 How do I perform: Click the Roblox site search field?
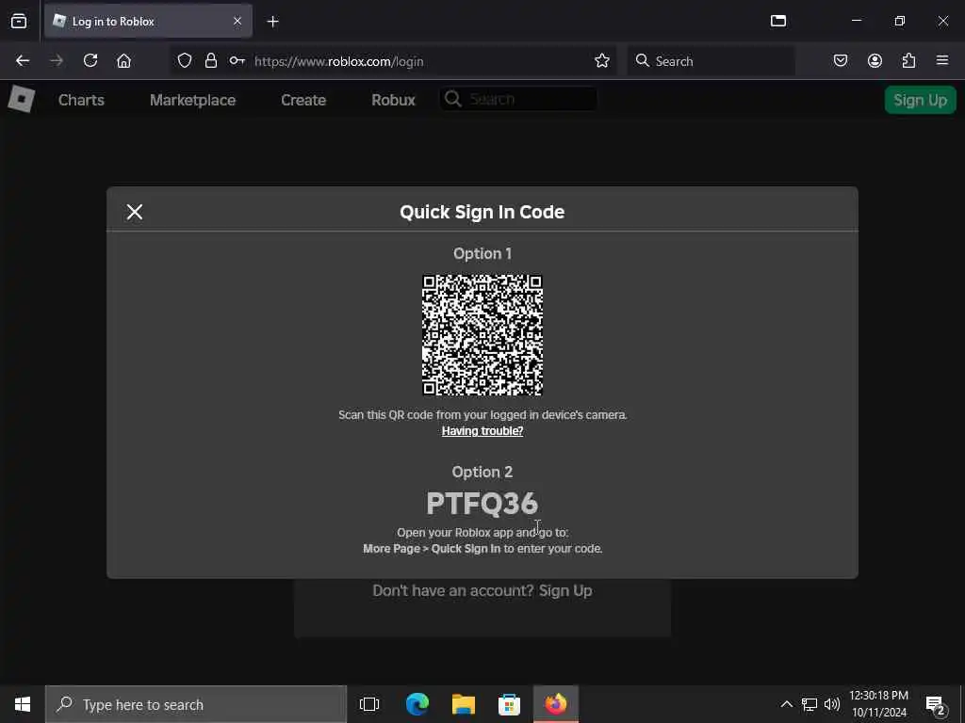coord(518,99)
